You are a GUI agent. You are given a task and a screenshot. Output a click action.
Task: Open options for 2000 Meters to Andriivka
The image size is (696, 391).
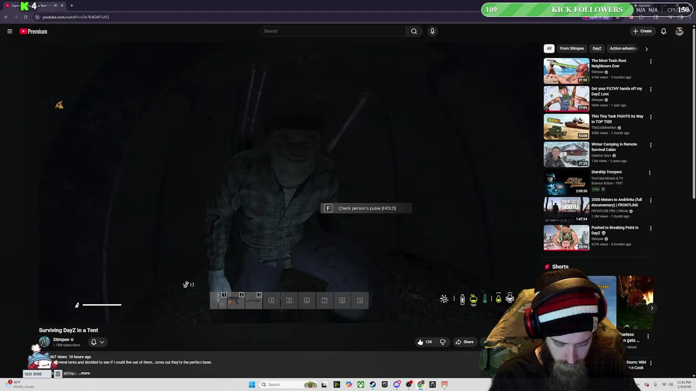pyautogui.click(x=650, y=200)
